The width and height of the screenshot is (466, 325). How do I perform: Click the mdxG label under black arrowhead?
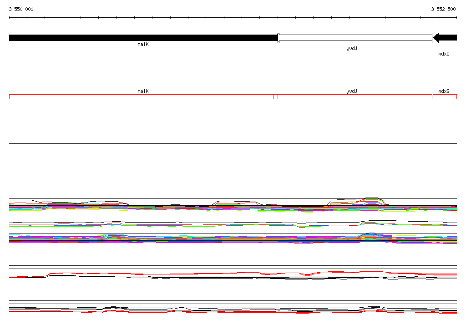[x=444, y=54]
